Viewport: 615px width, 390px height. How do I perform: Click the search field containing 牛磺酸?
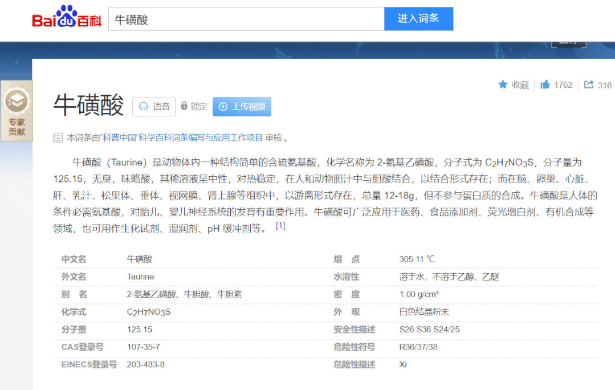246,19
